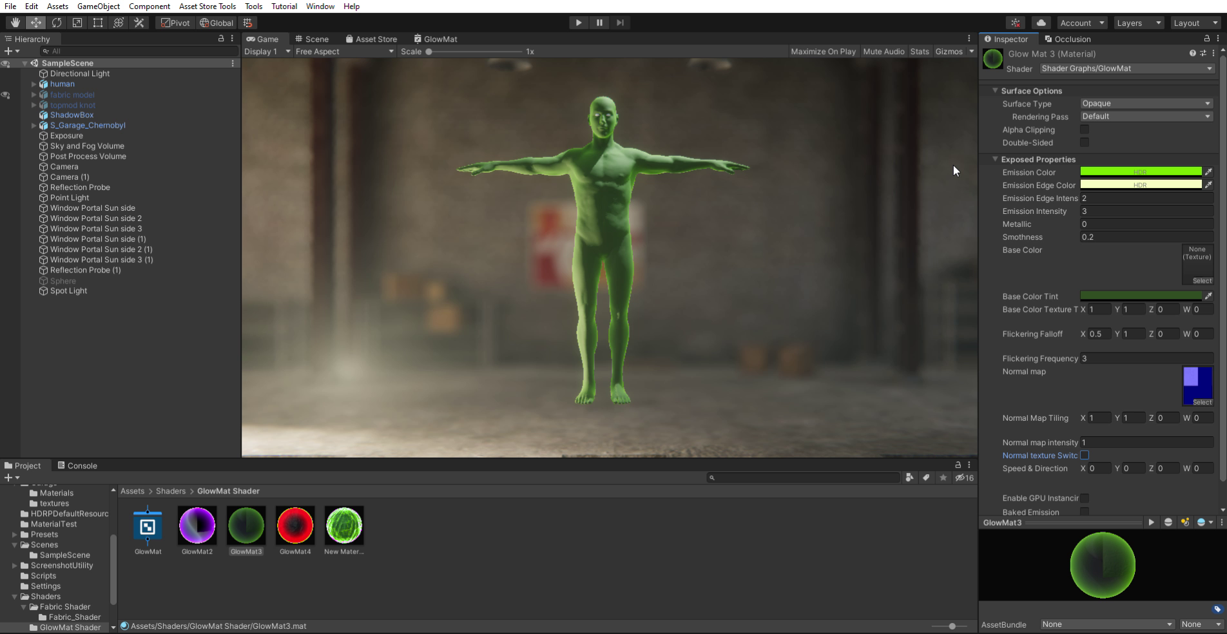
Task: Select the Rect transform tool
Action: [x=97, y=23]
